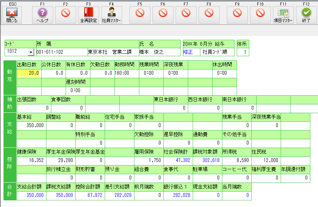The height and width of the screenshot is (207, 318).
Task: Click the 差引支給額 total 282,028
Action: click(x=119, y=195)
